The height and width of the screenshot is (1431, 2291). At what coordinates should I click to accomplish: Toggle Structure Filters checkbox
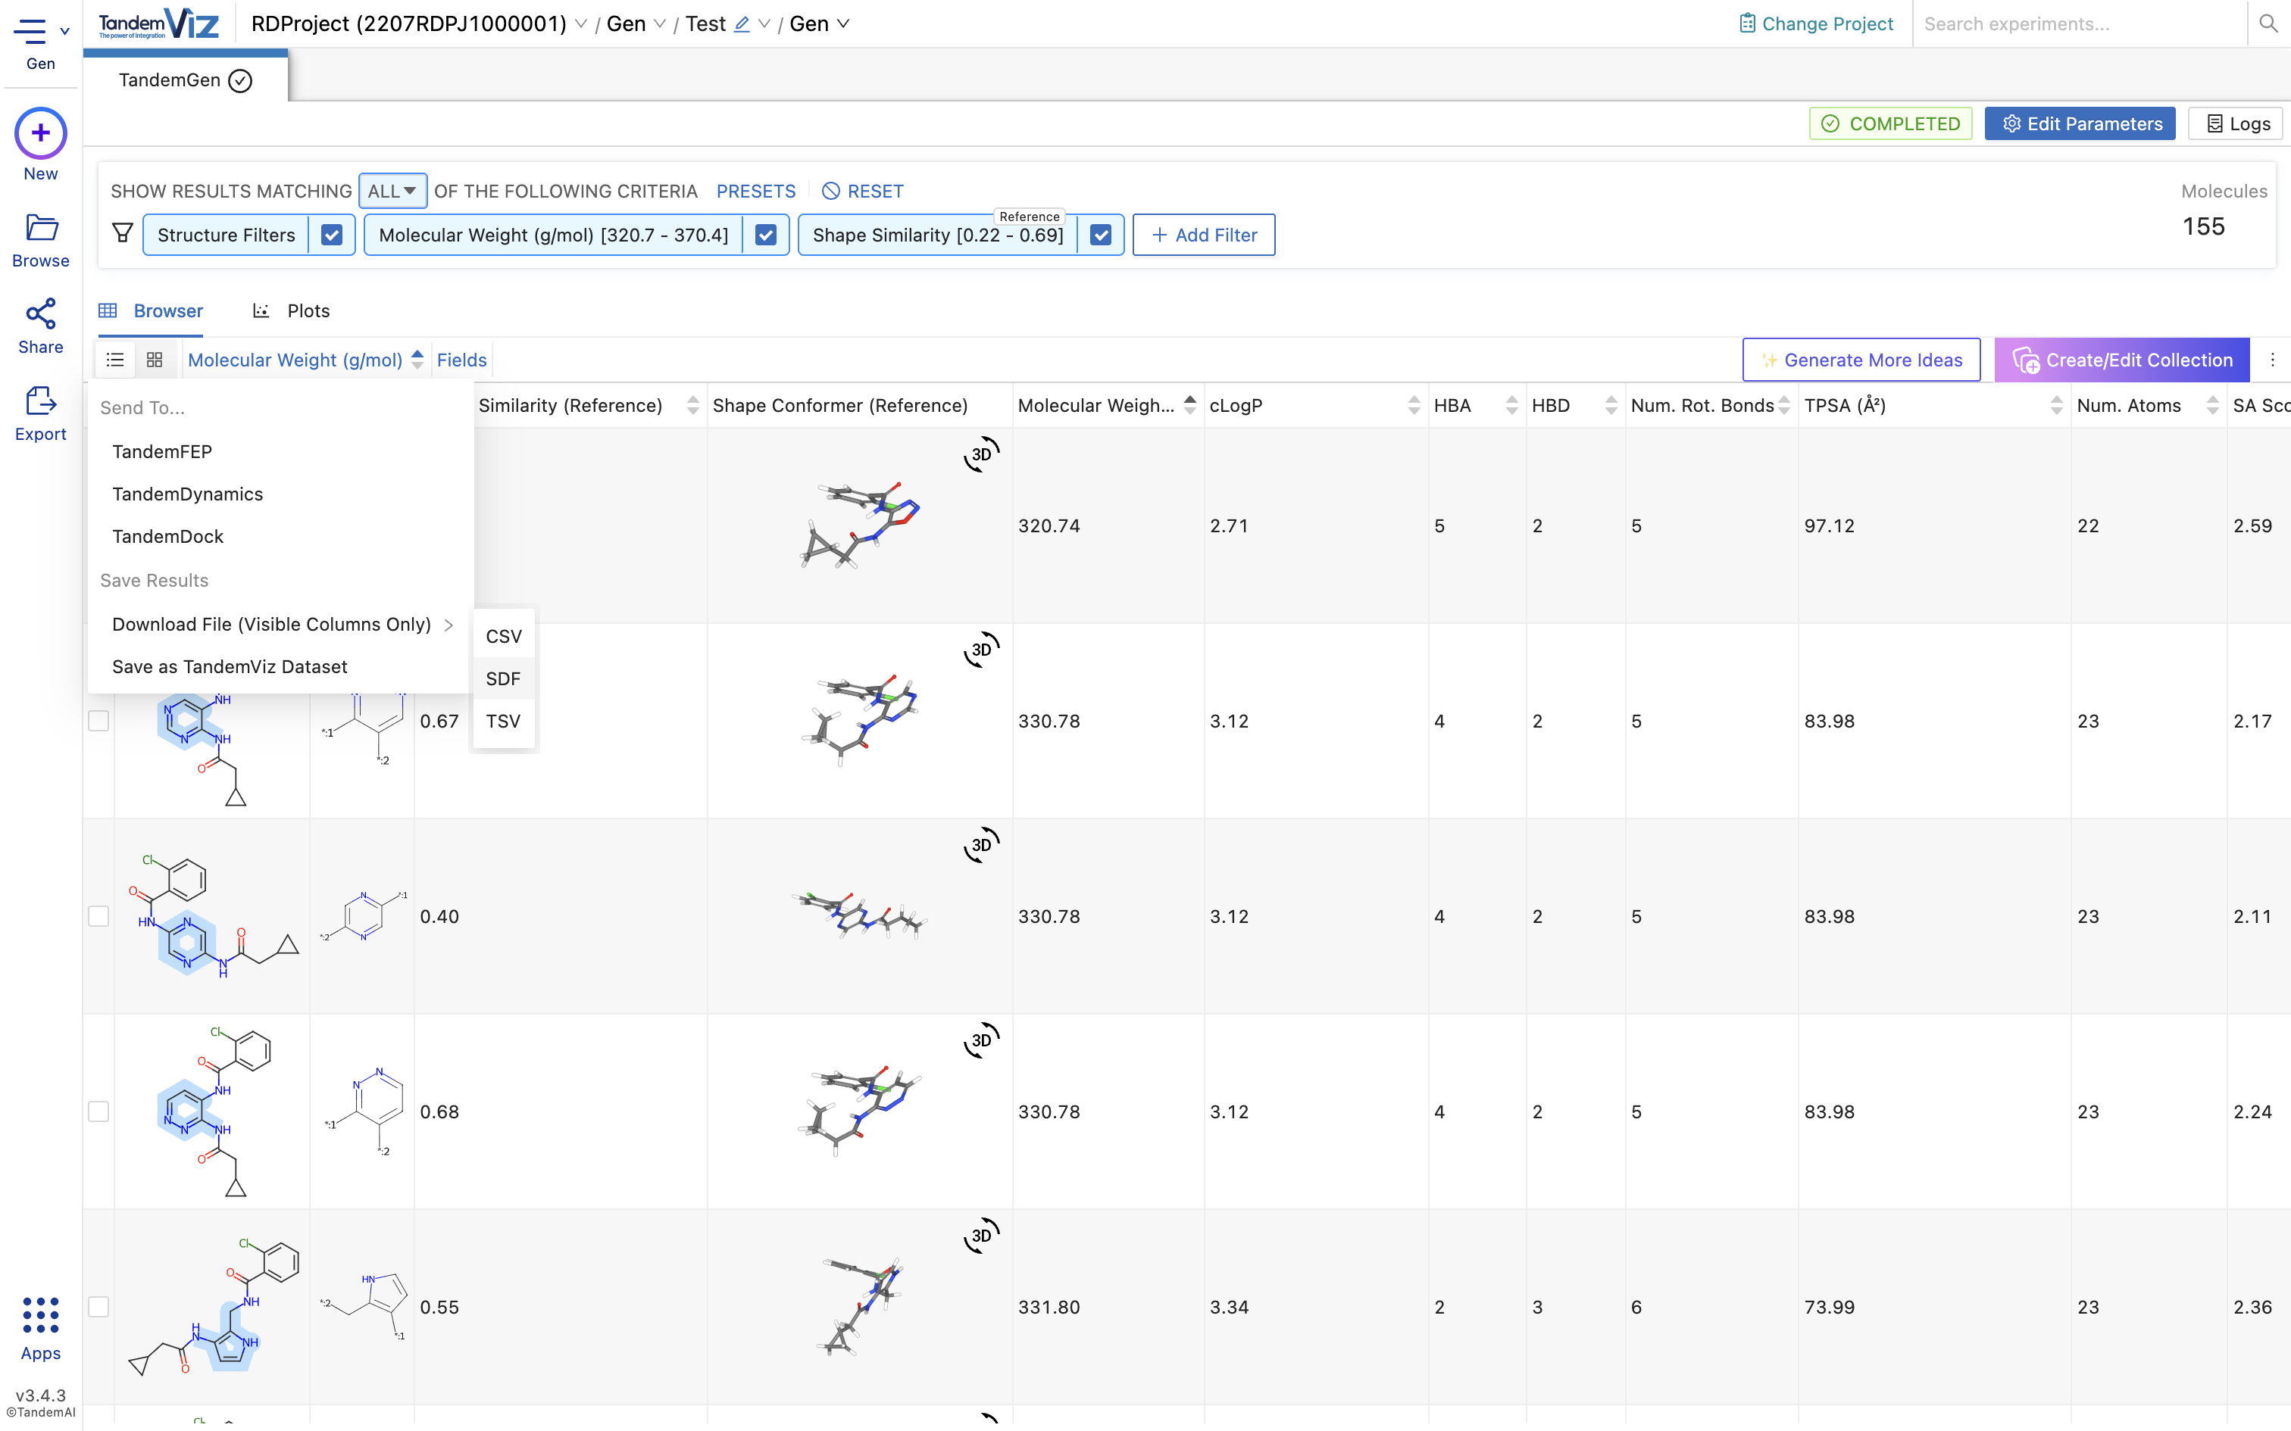pyautogui.click(x=331, y=235)
